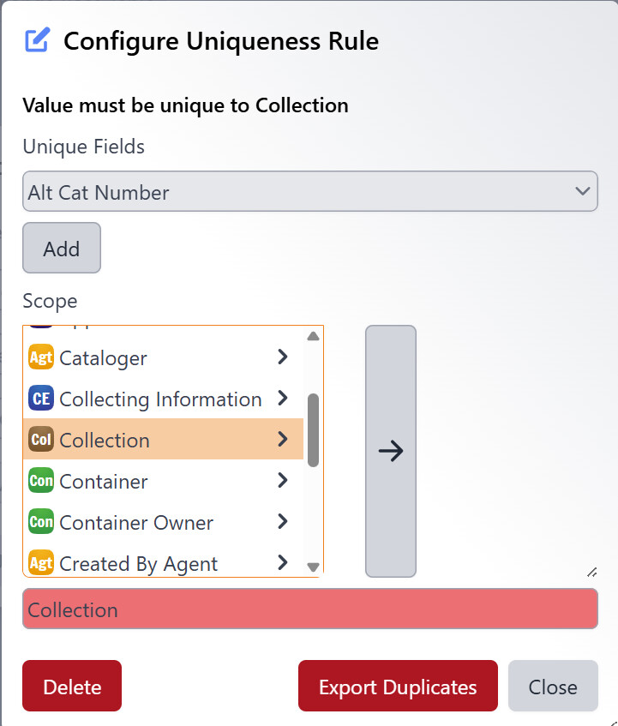The width and height of the screenshot is (618, 726).
Task: Delete the uniqueness rule
Action: 72,687
